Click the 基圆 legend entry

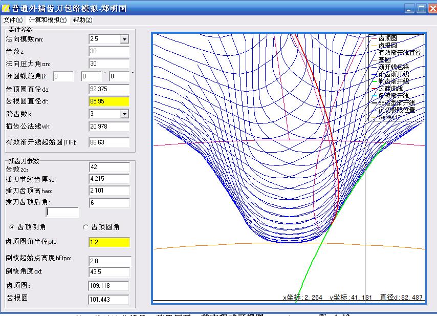coord(381,60)
